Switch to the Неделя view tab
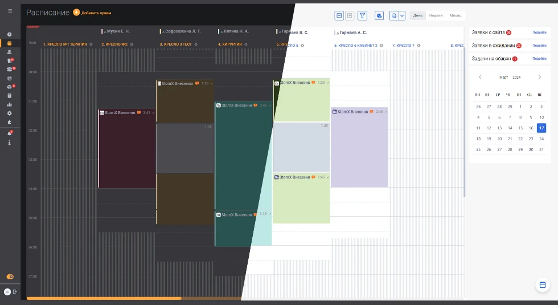558x305 pixels. click(x=436, y=15)
